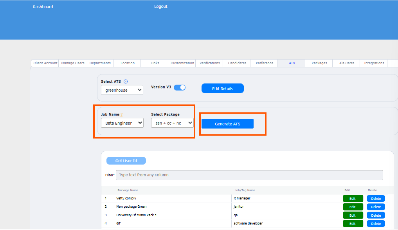Click the Get User Id button
Image resolution: width=398 pixels, height=230 pixels.
tap(126, 161)
